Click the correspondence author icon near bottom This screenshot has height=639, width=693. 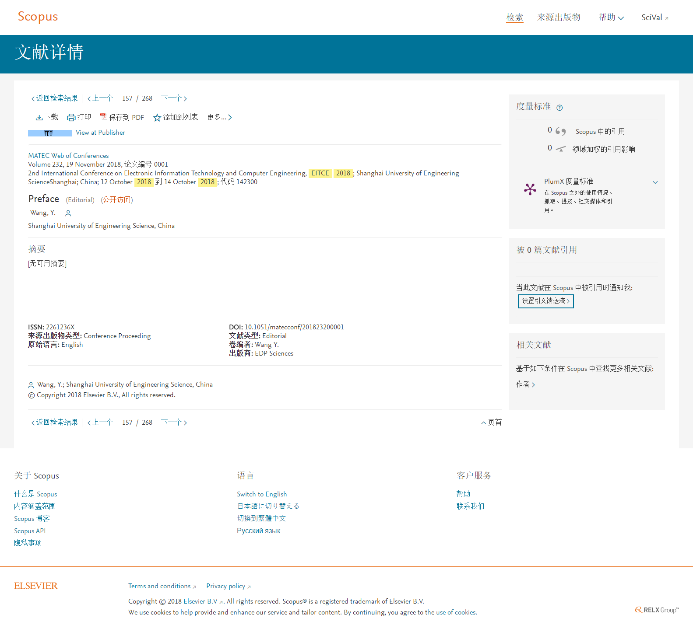31,385
